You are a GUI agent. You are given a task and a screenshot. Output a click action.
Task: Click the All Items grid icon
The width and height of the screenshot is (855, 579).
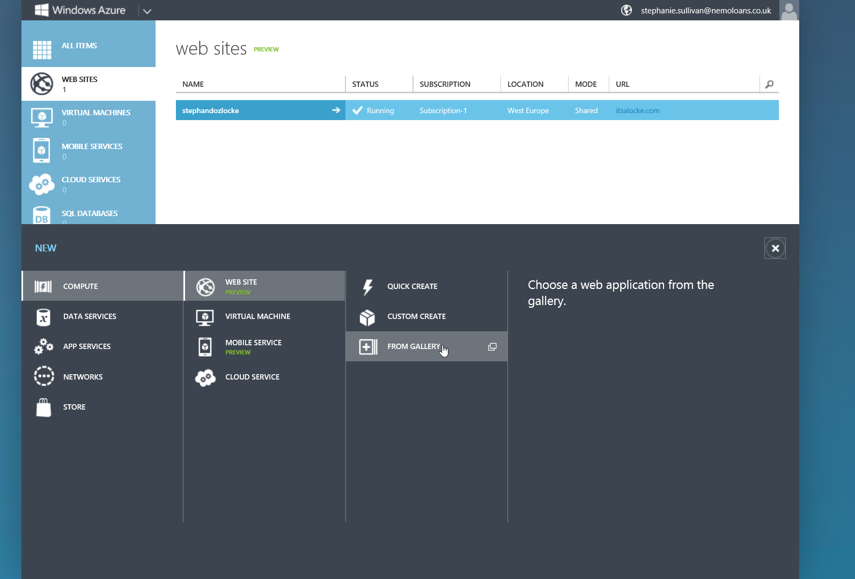coord(42,49)
